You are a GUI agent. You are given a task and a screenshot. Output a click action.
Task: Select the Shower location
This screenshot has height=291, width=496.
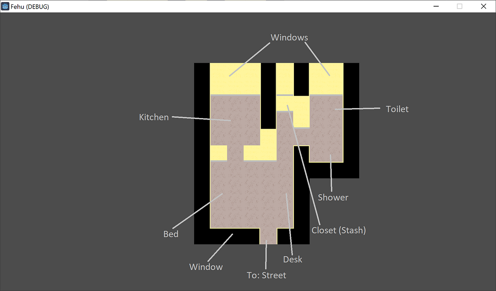tap(331, 153)
